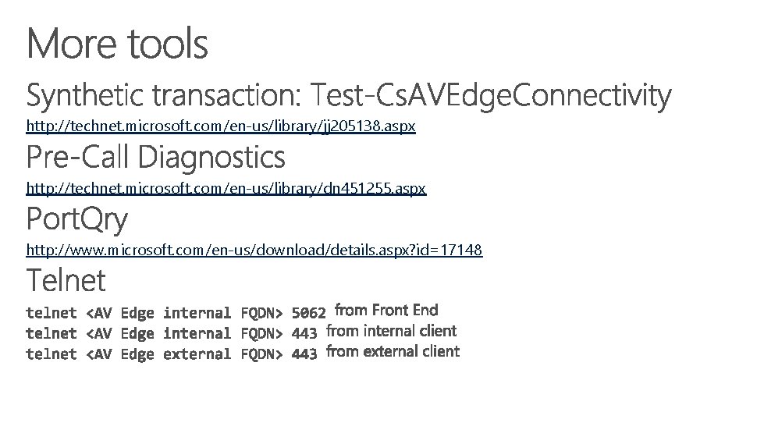Click the 'from internal client' text

(391, 331)
